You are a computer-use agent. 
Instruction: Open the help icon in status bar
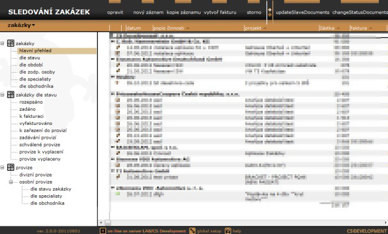point(228,231)
